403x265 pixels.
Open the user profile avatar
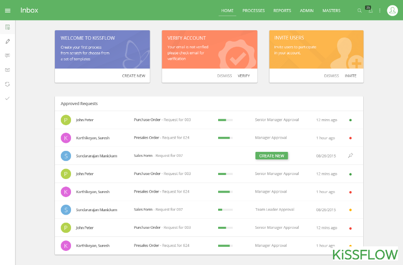coord(392,11)
